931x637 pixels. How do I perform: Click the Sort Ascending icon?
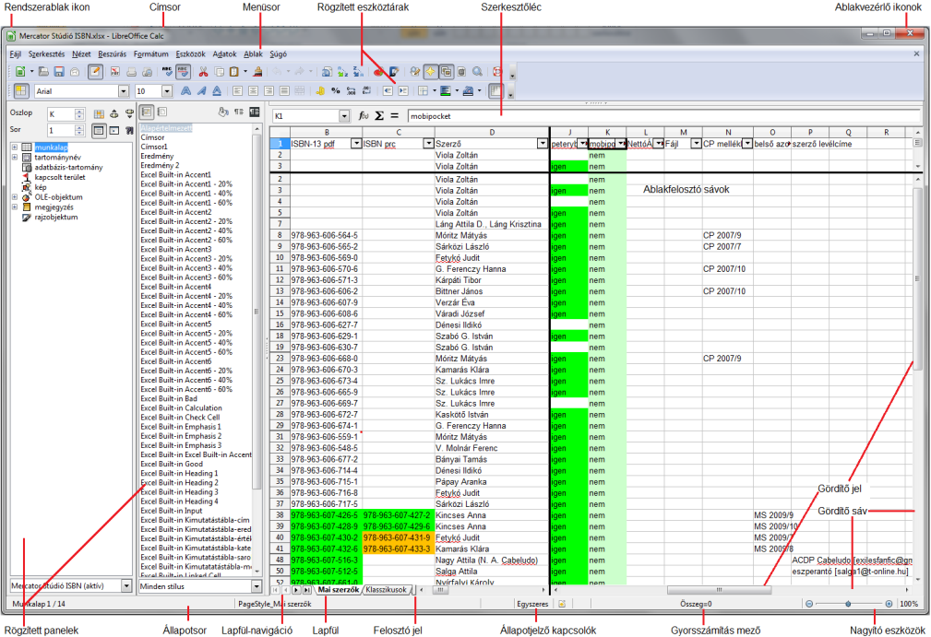pos(342,72)
